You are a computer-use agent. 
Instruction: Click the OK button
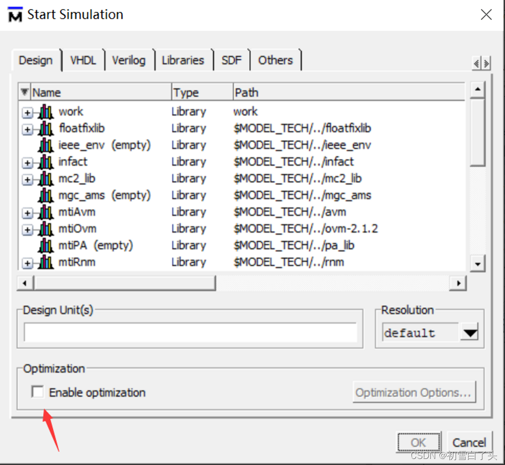tap(418, 442)
